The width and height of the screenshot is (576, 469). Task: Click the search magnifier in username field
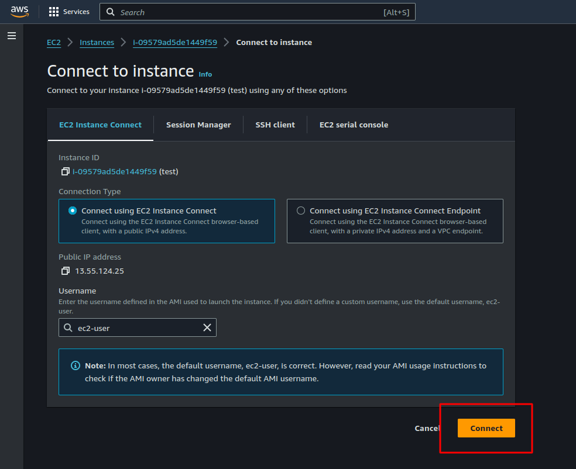68,328
